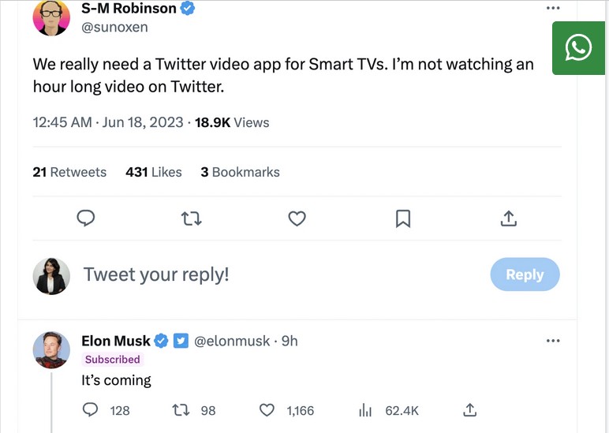609x433 pixels.
Task: Retweet S-M Robinson's tweet via the retweet icon
Action: pos(192,218)
